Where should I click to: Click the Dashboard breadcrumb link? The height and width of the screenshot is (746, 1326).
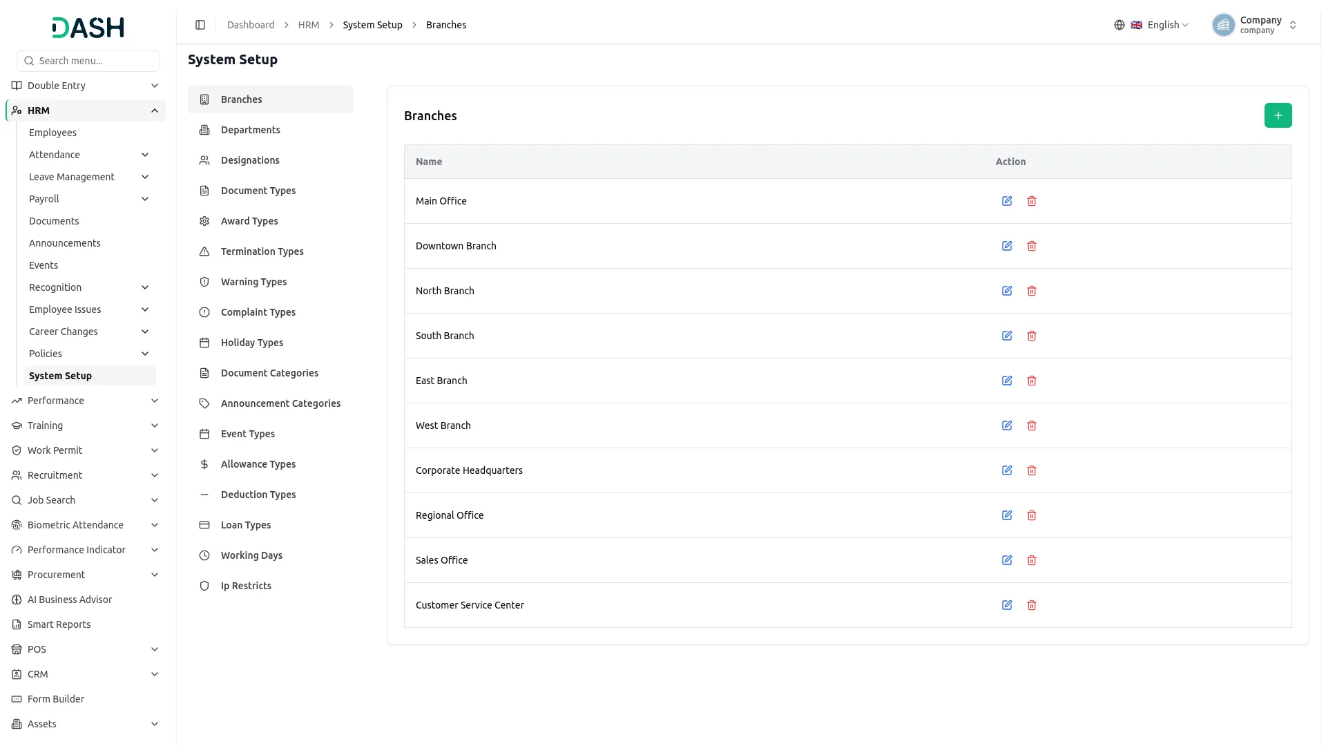click(x=251, y=25)
